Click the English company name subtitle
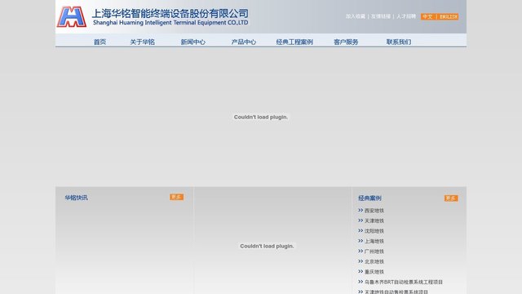522x294 pixels. click(x=170, y=23)
